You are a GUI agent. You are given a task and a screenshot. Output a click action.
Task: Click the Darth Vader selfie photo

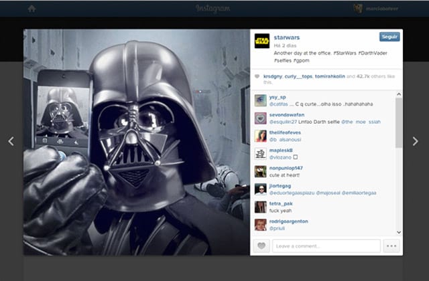pyautogui.click(x=137, y=143)
